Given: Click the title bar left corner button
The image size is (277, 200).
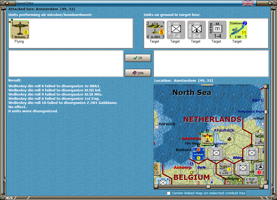Looking at the screenshot, I should coord(7,3).
